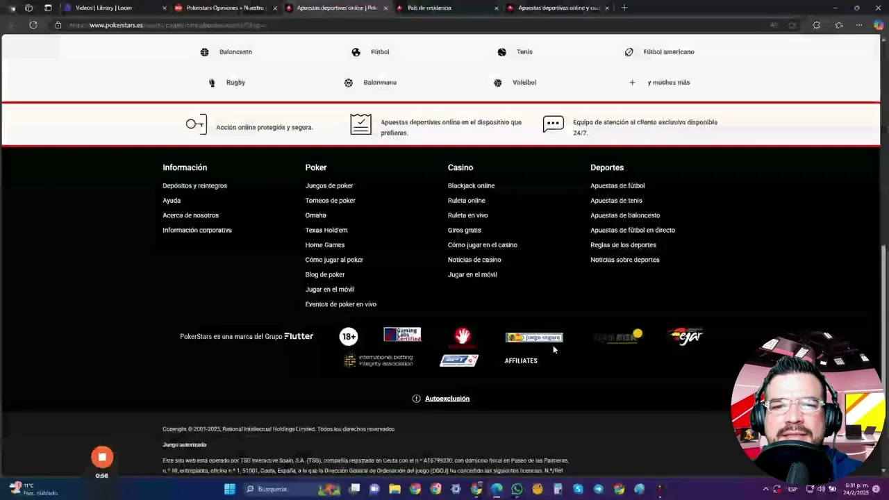
Task: Open Microsoft Edge from the taskbar
Action: pyautogui.click(x=497, y=489)
